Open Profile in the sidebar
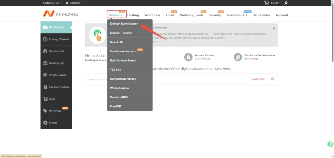Screen dimensions: 334x158 pyautogui.click(x=56, y=123)
